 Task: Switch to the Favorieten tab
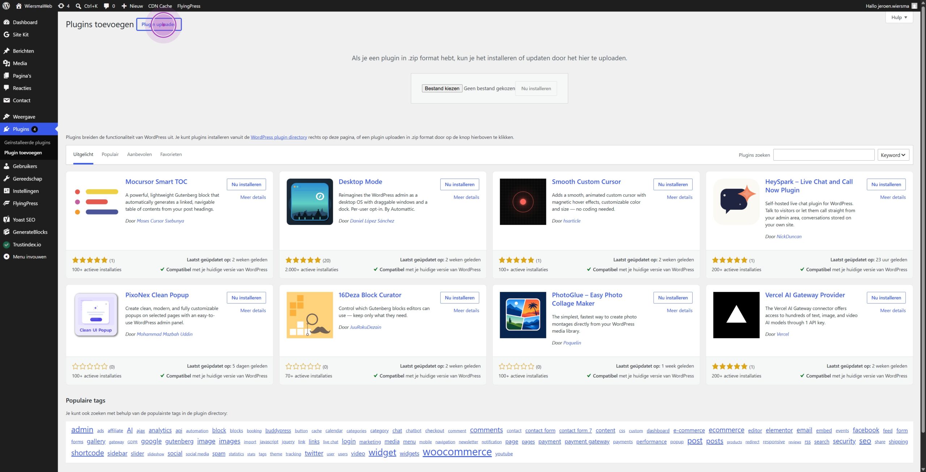[x=171, y=154]
